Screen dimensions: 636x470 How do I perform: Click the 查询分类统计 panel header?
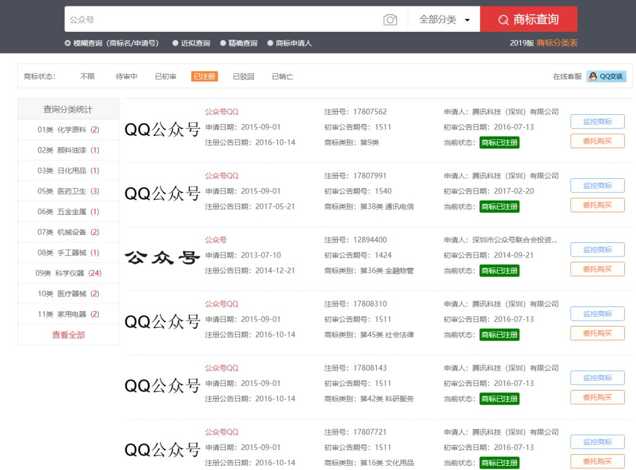point(68,109)
